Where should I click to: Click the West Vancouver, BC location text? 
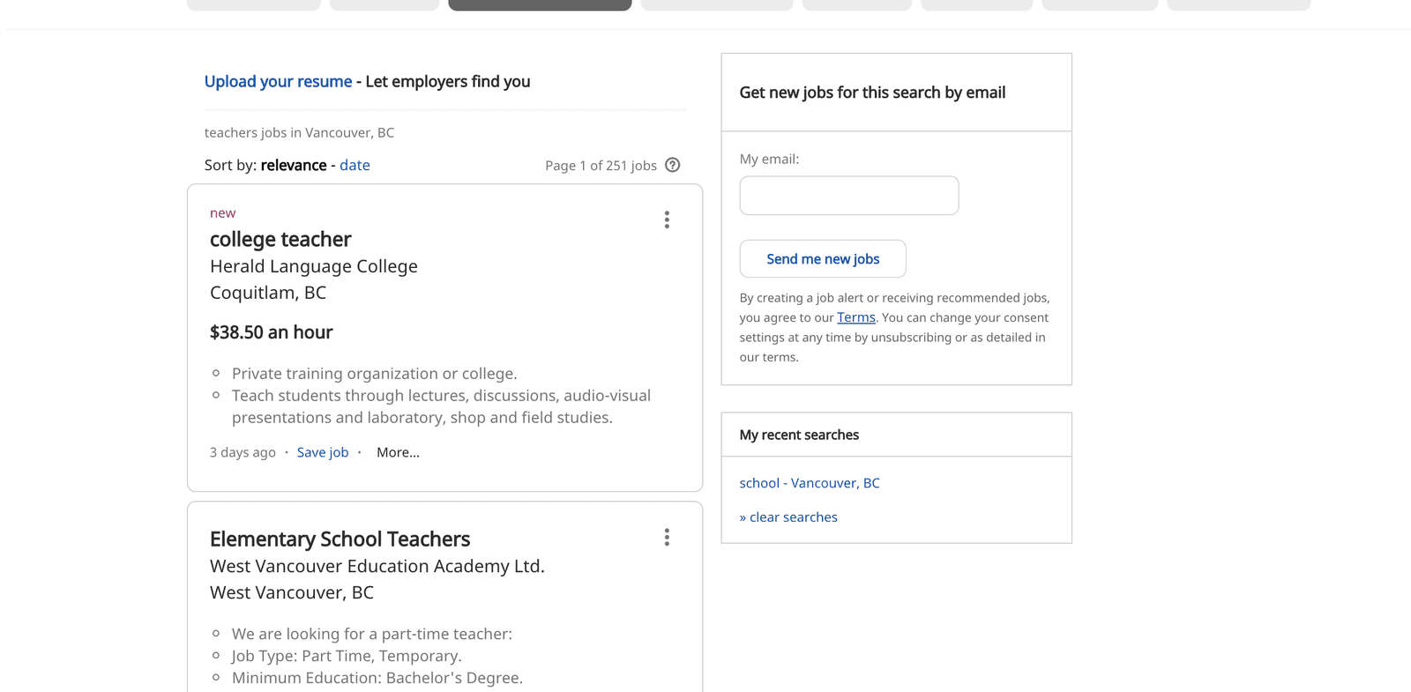tap(292, 592)
